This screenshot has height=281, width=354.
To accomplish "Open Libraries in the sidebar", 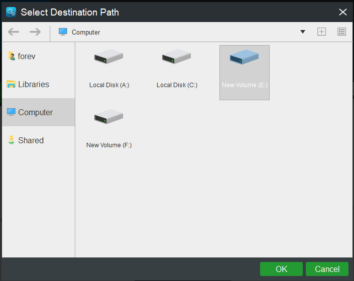I will point(38,84).
